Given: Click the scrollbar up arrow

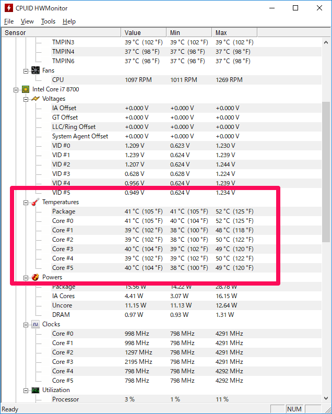Looking at the screenshot, I should pos(326,42).
